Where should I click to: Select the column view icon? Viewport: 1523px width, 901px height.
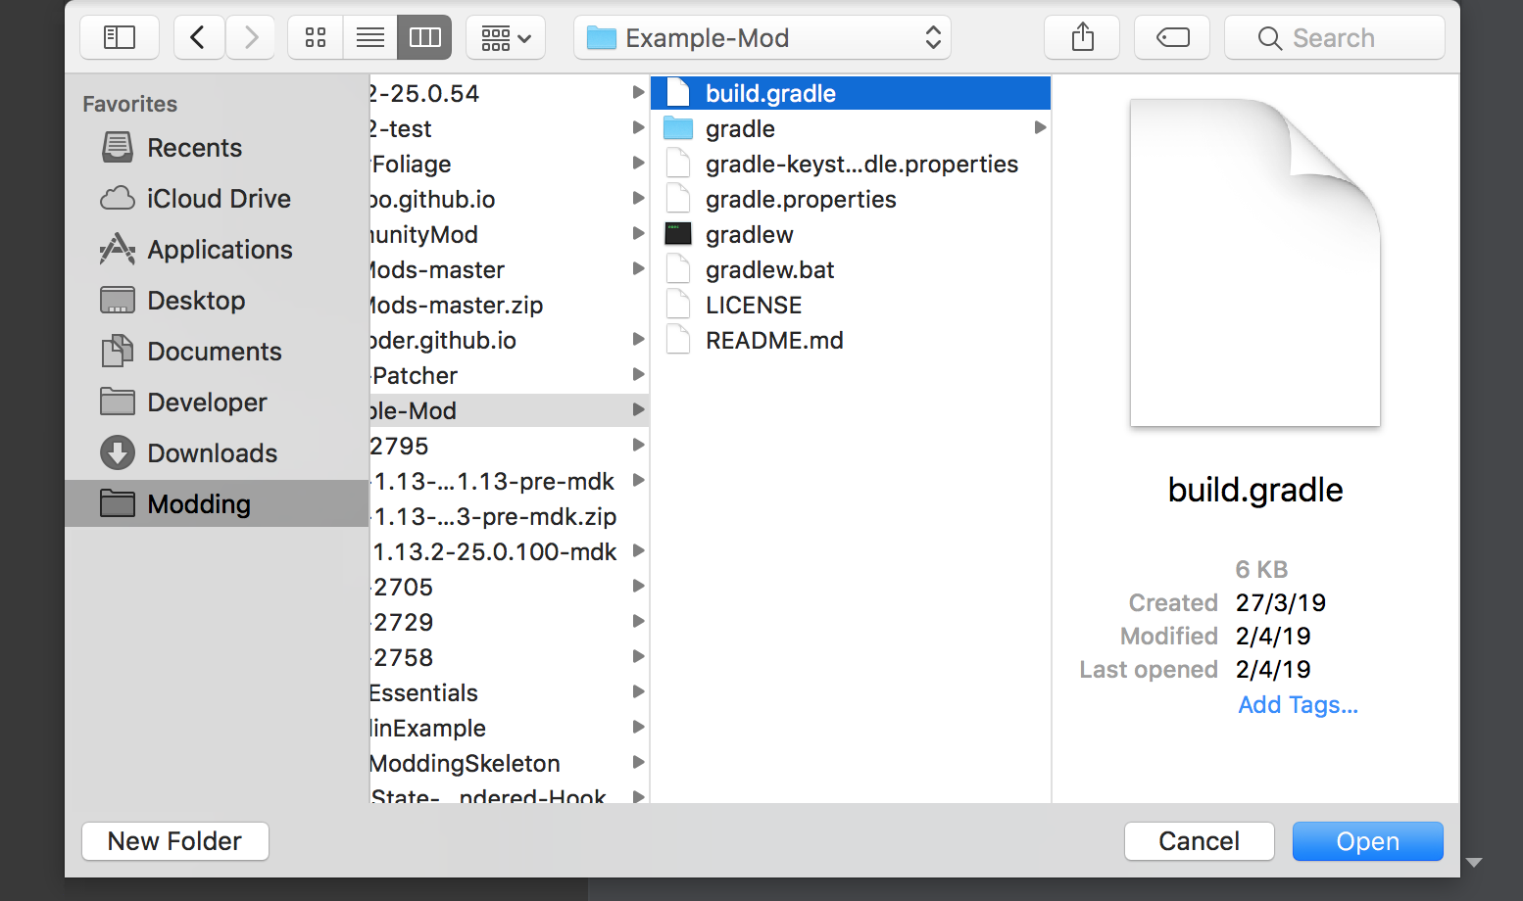(x=423, y=37)
